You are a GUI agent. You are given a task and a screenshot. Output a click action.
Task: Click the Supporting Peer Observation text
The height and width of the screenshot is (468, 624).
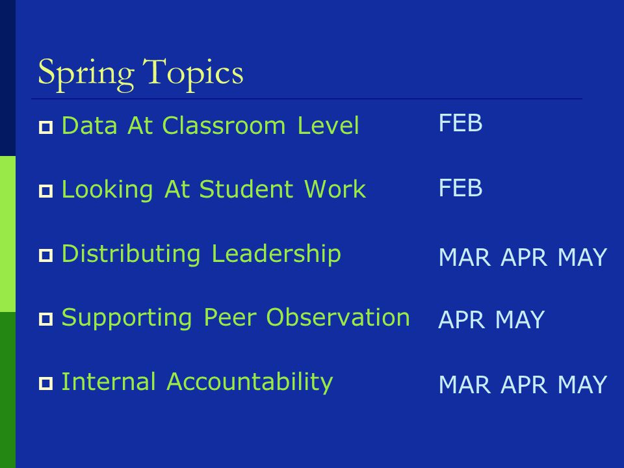235,318
